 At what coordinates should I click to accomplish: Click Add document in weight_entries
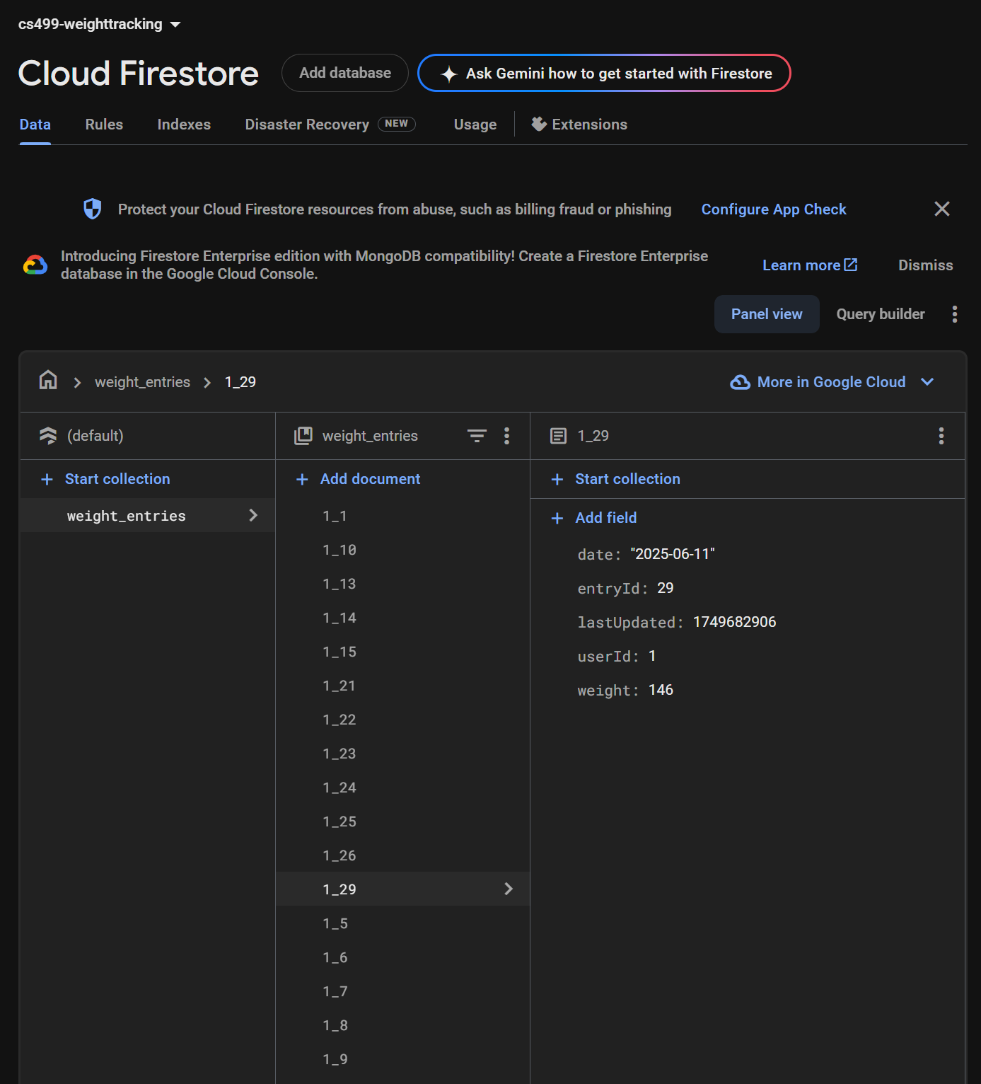coord(359,479)
